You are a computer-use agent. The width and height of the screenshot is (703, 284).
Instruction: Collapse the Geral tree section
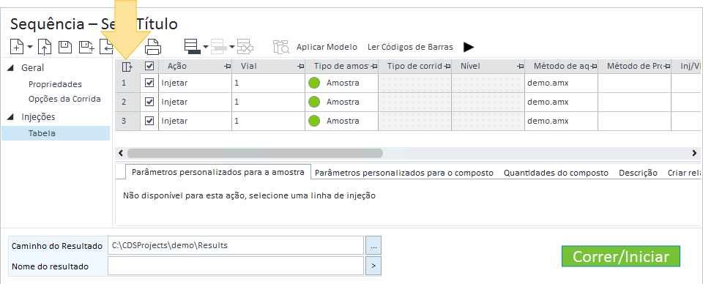[10, 68]
